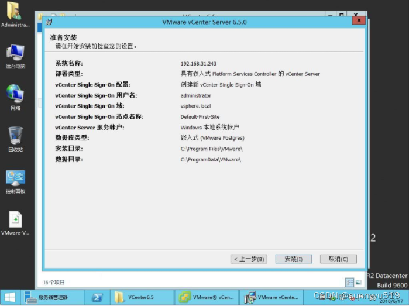Screen dimensions: 409x306
Task: Switch Explorer window to large icons view
Action: (x=359, y=282)
